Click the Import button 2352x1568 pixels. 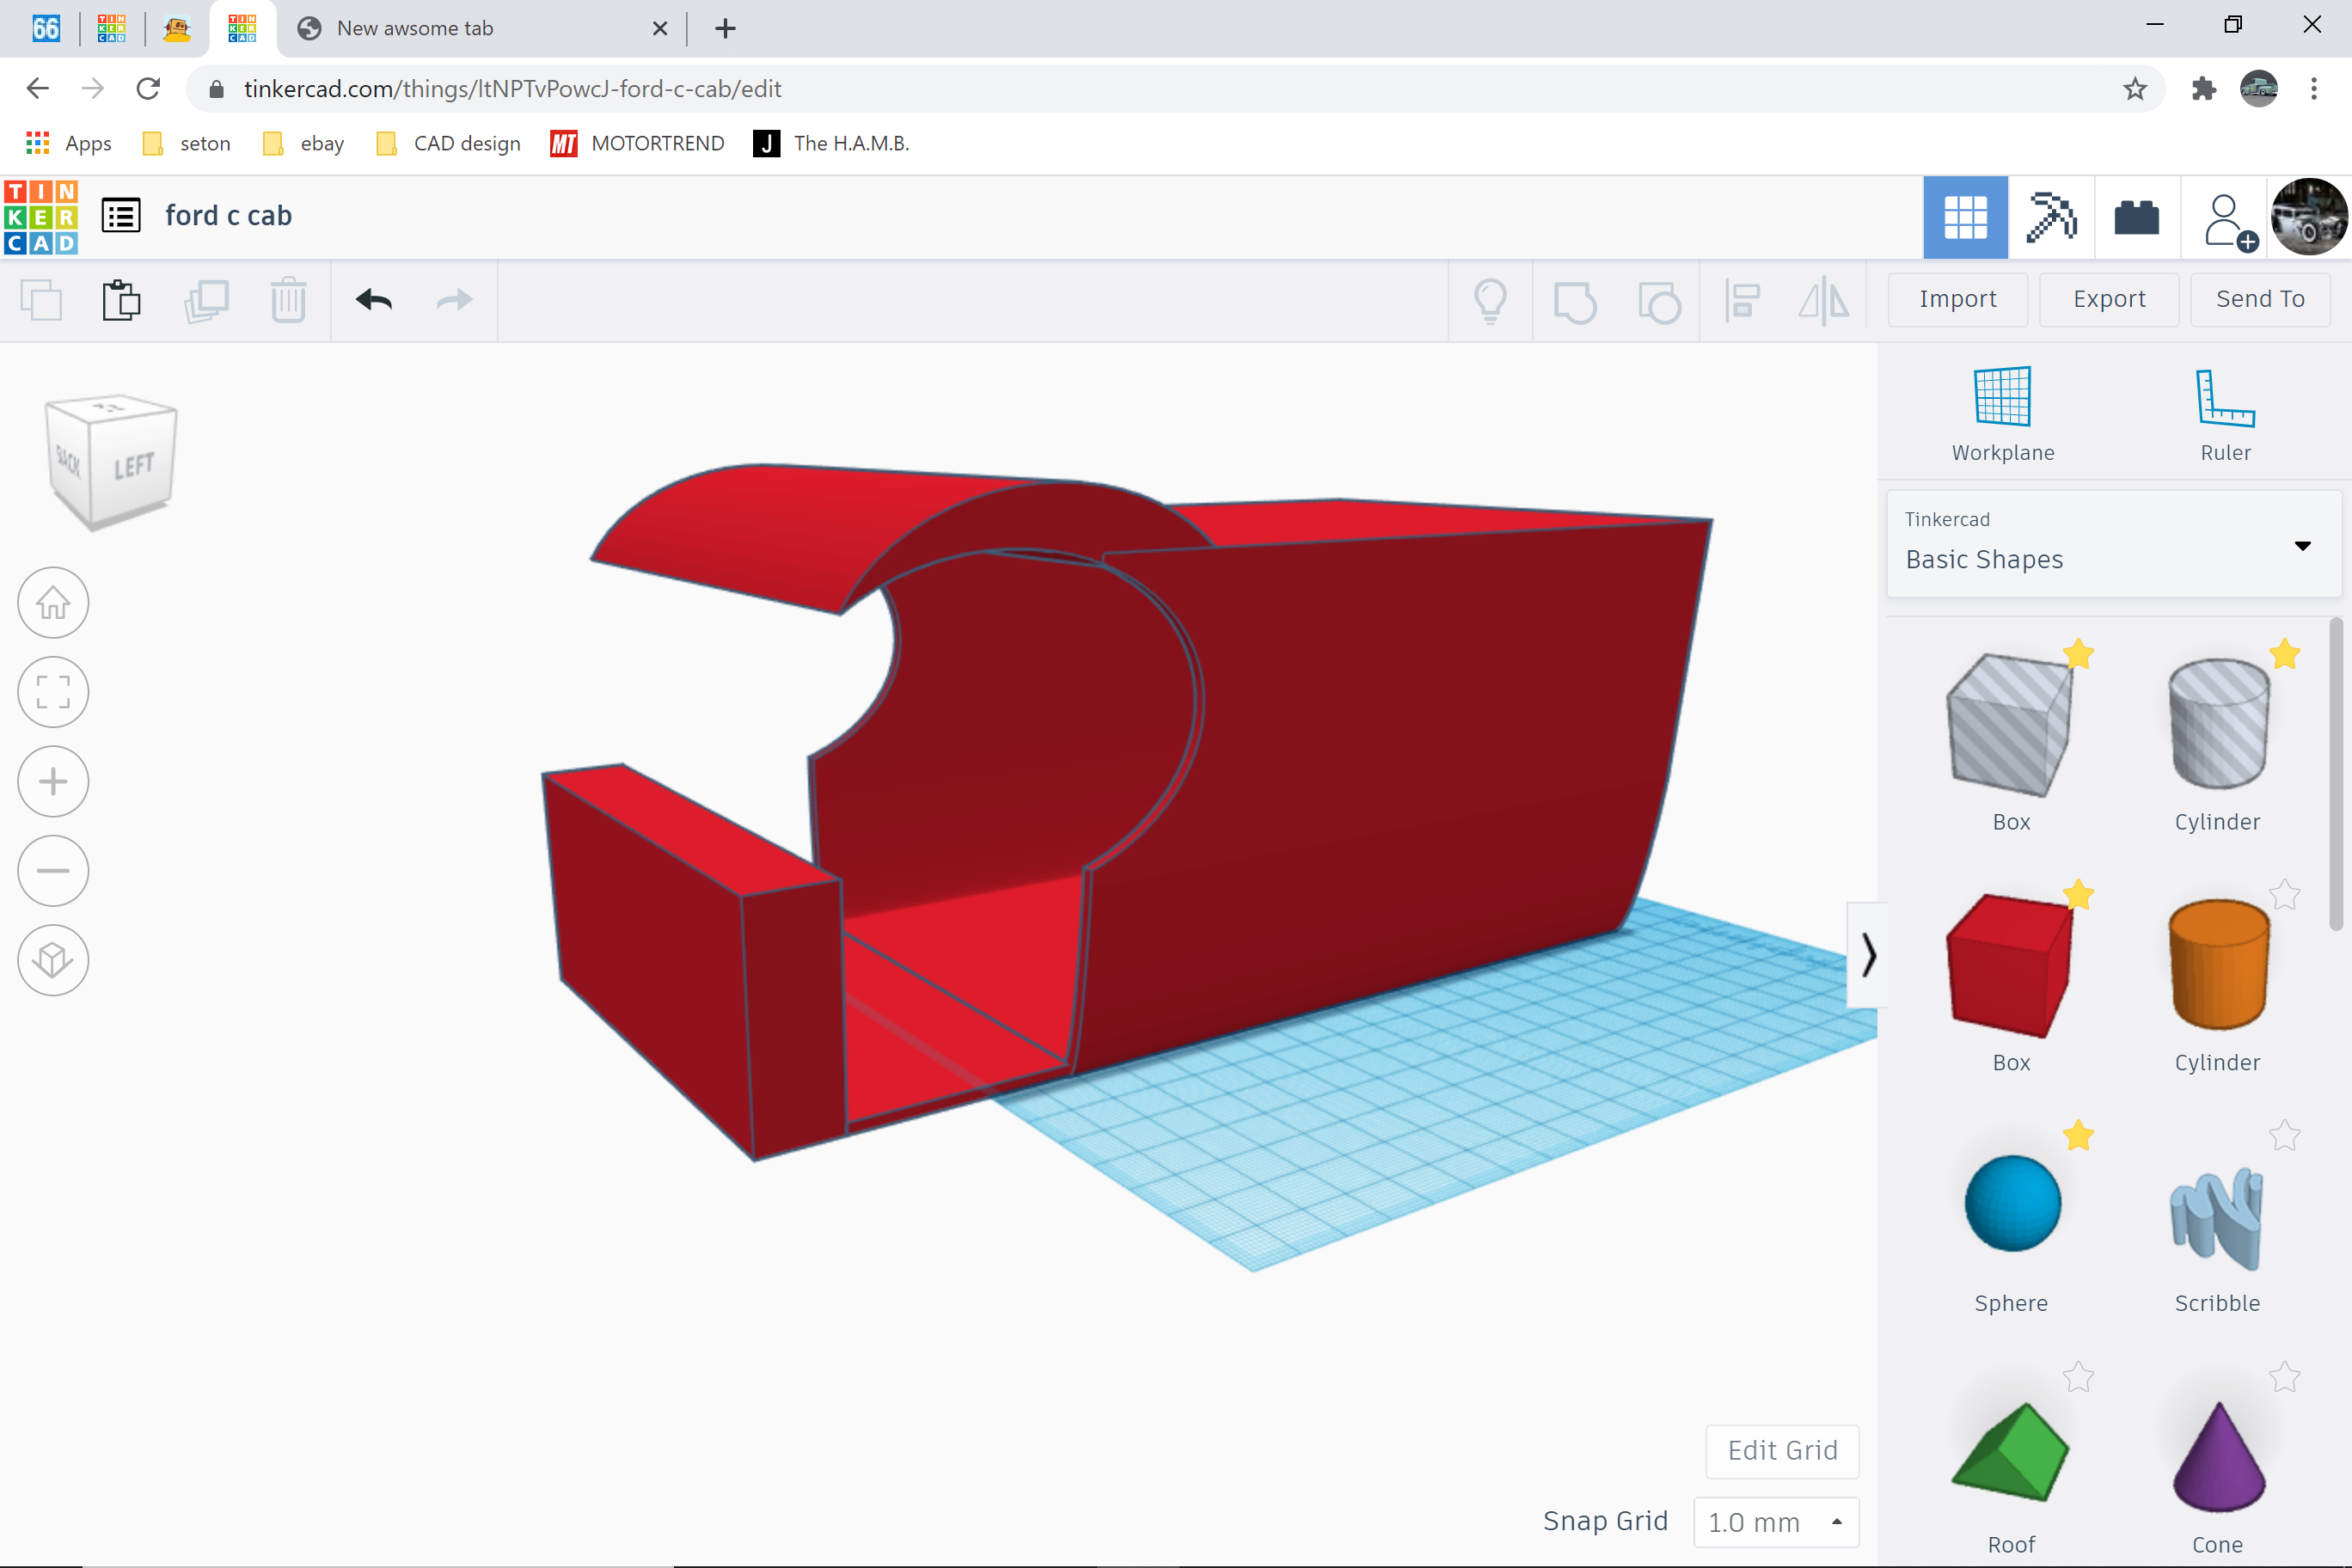pos(1957,299)
